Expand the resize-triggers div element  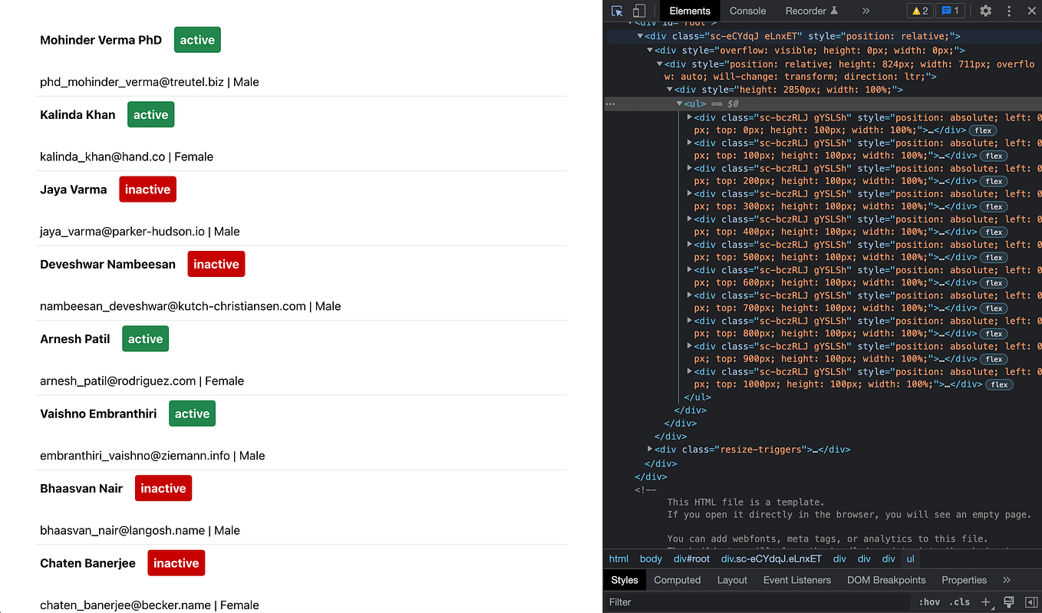click(x=650, y=449)
